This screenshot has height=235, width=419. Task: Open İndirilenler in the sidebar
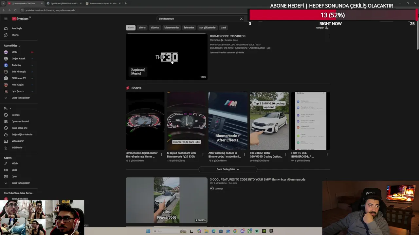pos(17,148)
